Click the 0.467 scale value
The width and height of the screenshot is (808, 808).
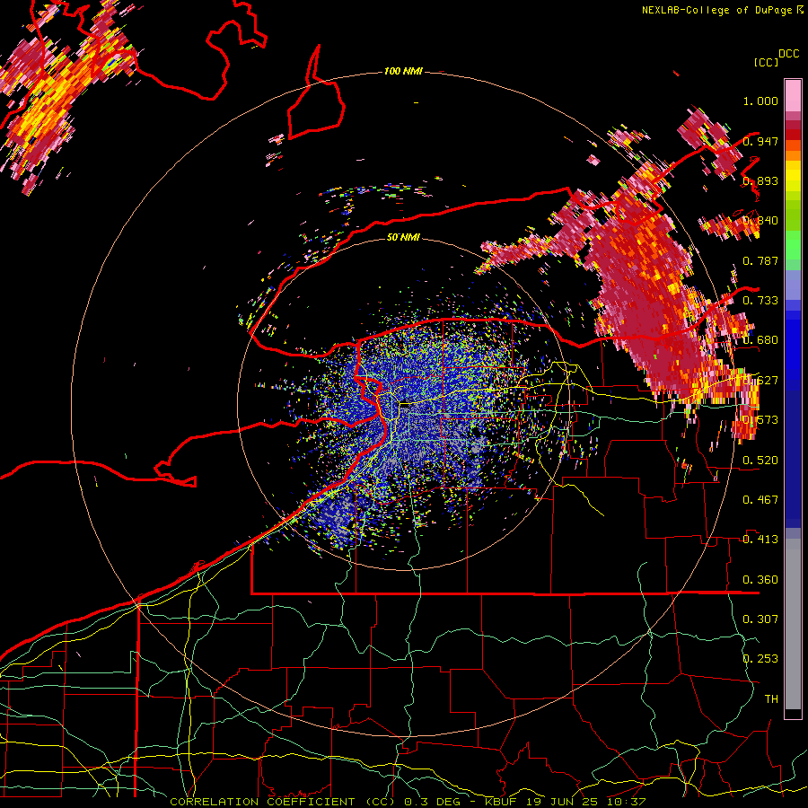760,500
